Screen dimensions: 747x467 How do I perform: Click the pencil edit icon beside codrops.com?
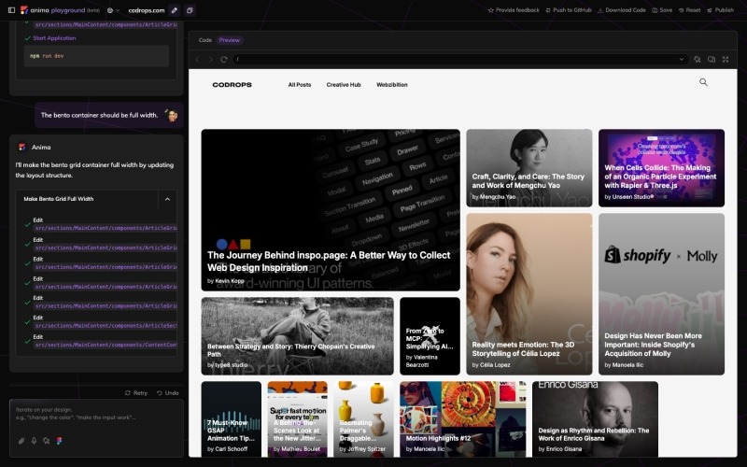174,9
